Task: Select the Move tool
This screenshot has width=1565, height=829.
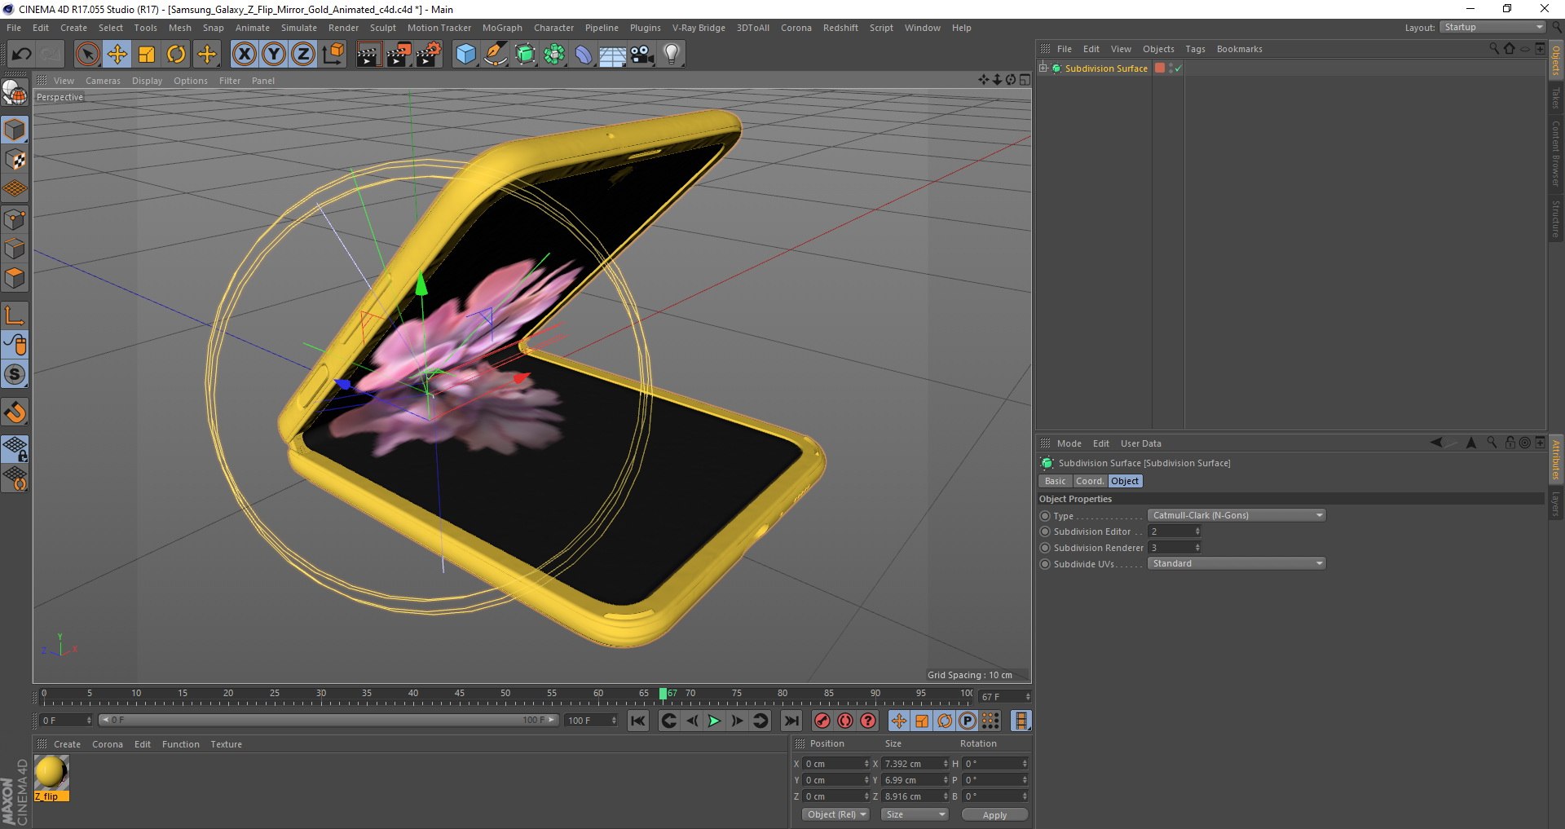Action: coord(117,55)
